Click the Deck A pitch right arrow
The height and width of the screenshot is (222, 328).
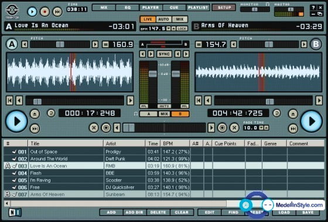pos(95,45)
